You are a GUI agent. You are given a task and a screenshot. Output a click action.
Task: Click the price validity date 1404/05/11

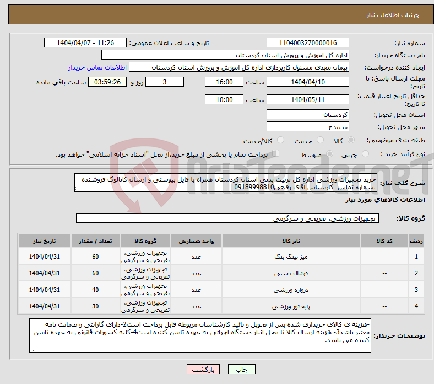[x=307, y=99]
